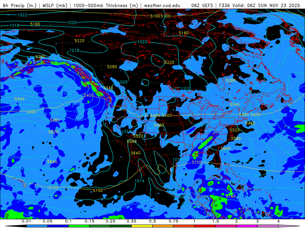The height and width of the screenshot is (228, 305).
Task: Click the legend label 1.5
Action: pyautogui.click(x=215, y=221)
